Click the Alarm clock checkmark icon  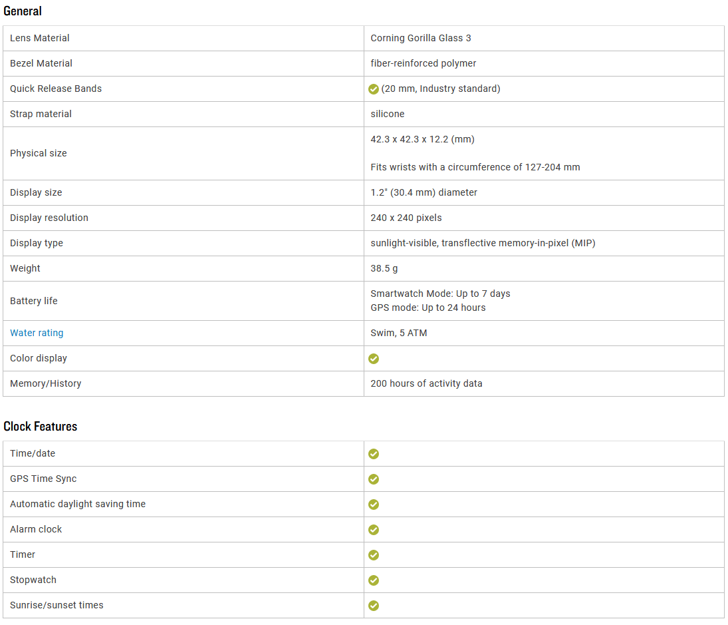[x=374, y=530]
